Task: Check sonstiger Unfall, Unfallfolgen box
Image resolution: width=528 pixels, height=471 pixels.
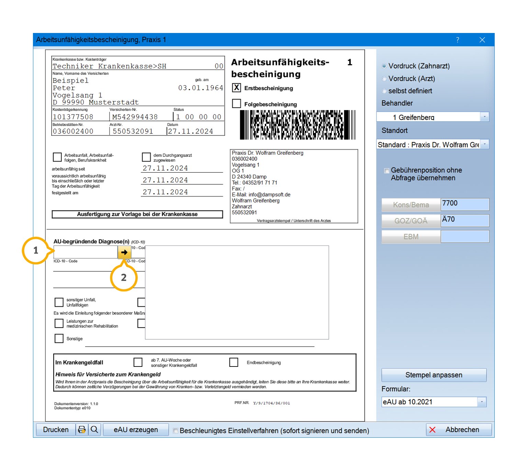Action: coord(59,302)
